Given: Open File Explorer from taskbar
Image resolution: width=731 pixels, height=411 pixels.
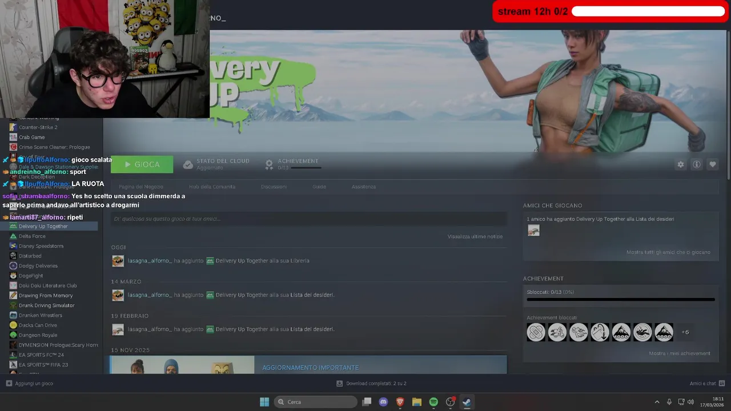Looking at the screenshot, I should [x=417, y=402].
